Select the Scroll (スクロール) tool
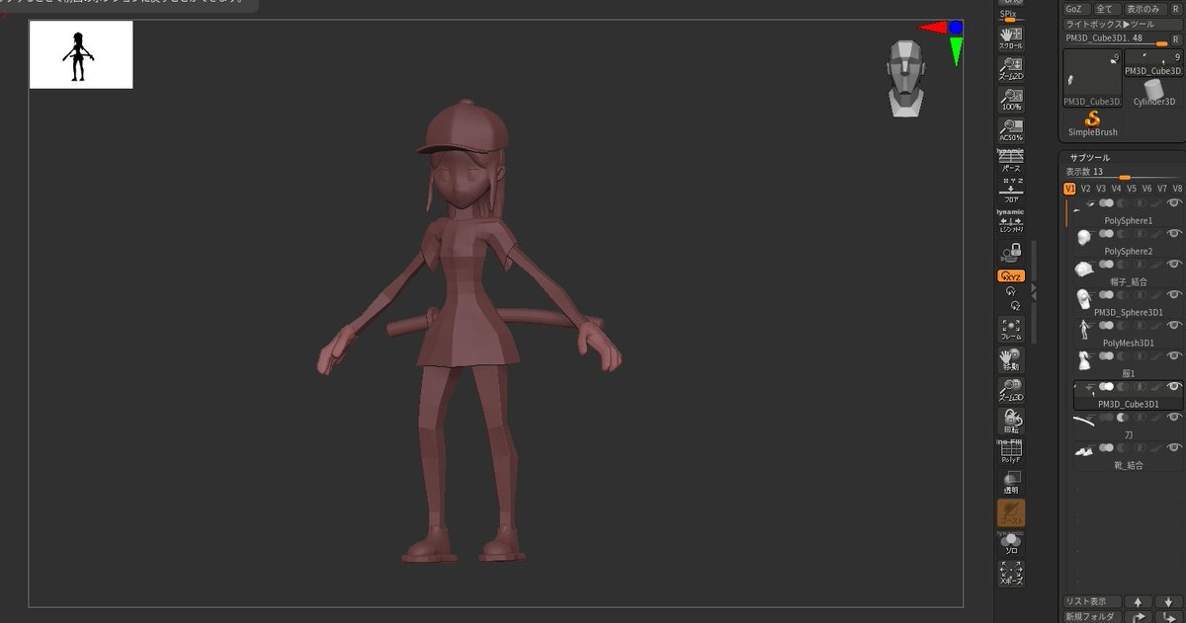 (x=1011, y=39)
